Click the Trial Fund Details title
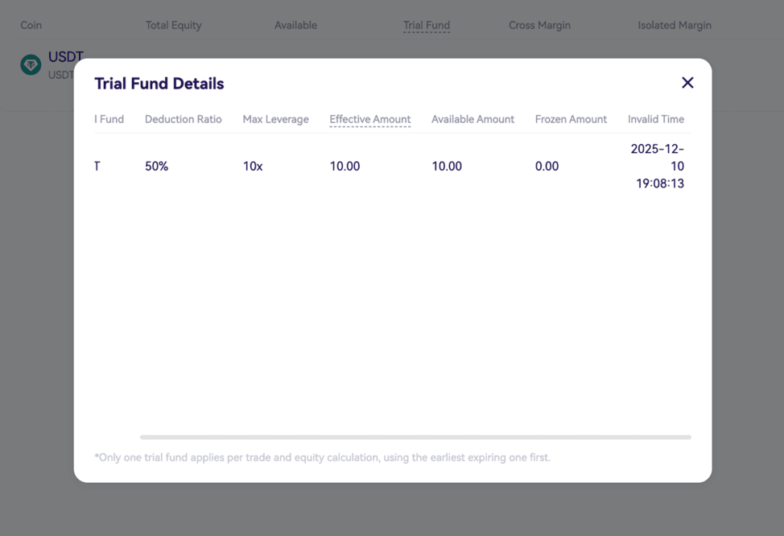784x536 pixels. (159, 84)
